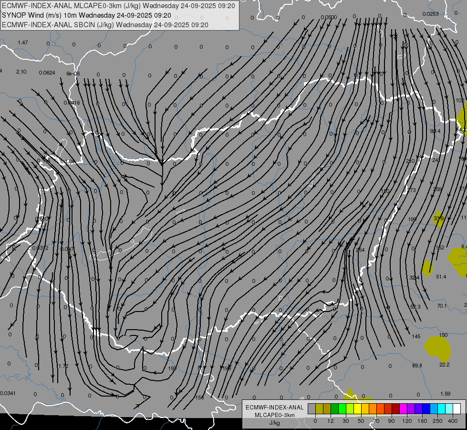The image size is (467, 430).
Task: Select the purple legend swatch at 120
Action: click(411, 409)
